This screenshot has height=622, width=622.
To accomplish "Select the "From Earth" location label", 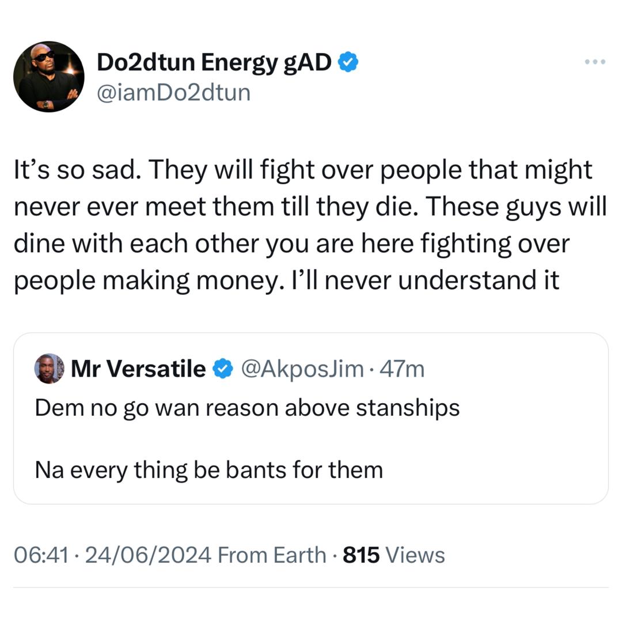I will 272,555.
